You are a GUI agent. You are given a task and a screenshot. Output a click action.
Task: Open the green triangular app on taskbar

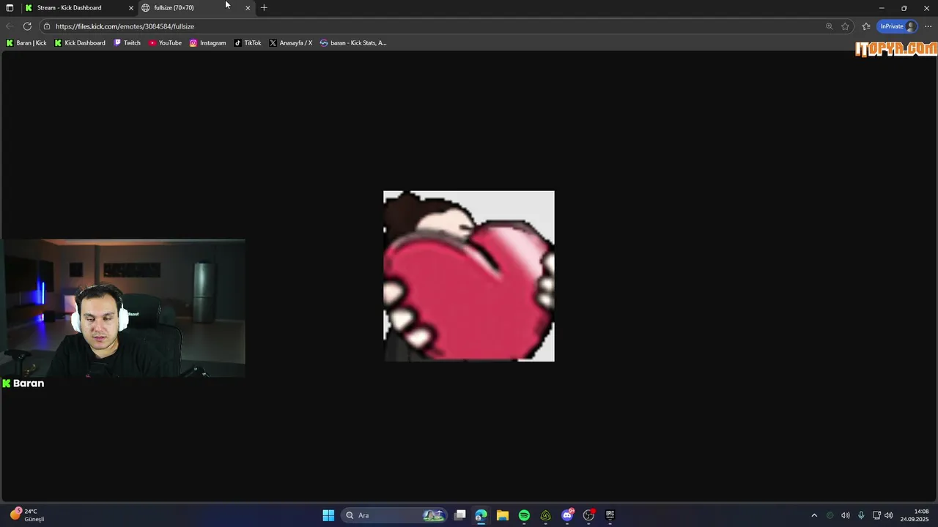pos(546,515)
